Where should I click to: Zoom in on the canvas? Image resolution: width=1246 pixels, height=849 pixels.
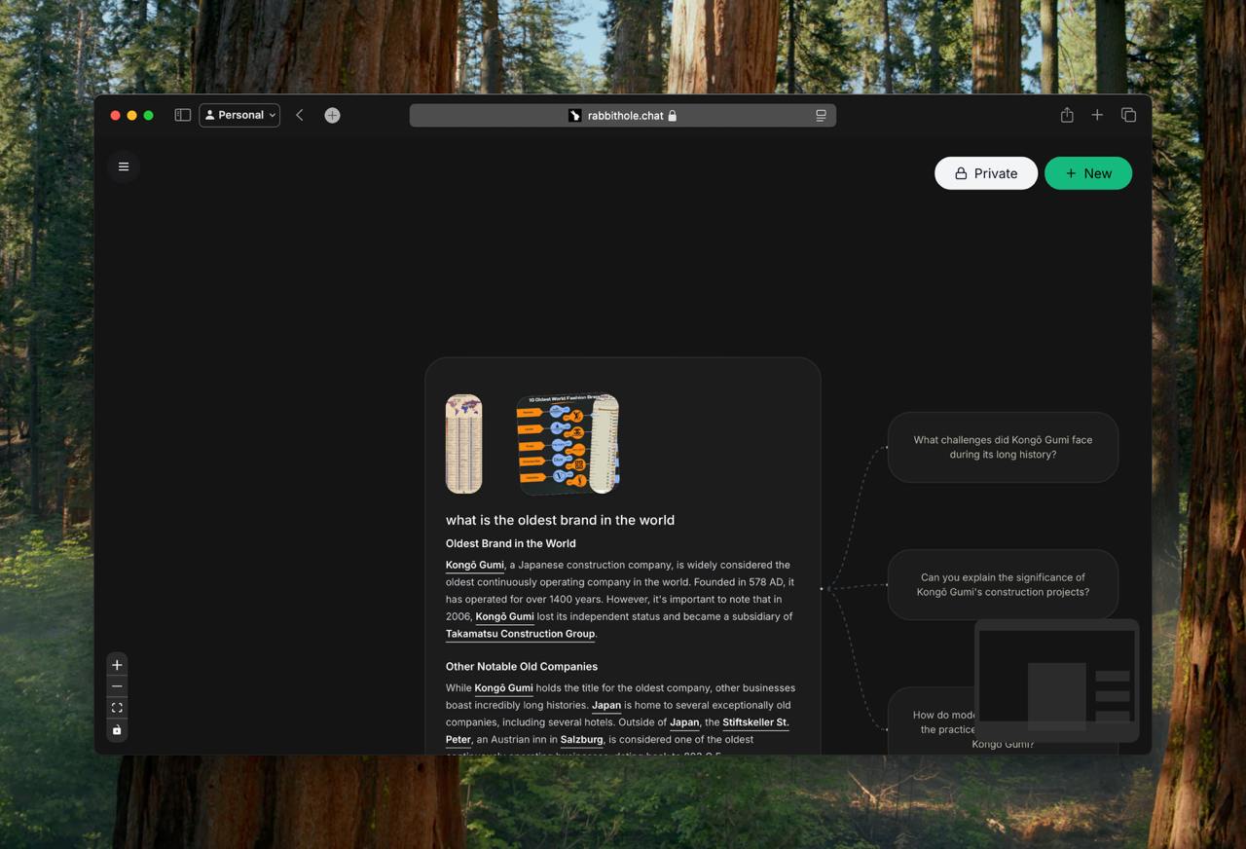click(x=117, y=665)
